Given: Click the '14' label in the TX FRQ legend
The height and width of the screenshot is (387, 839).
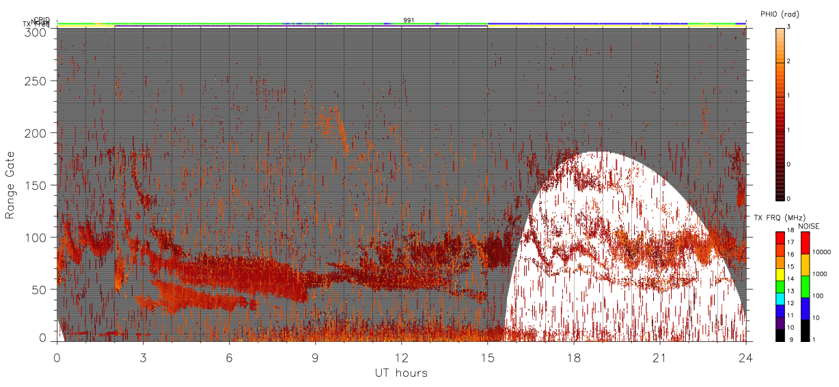Looking at the screenshot, I should pyautogui.click(x=791, y=279).
